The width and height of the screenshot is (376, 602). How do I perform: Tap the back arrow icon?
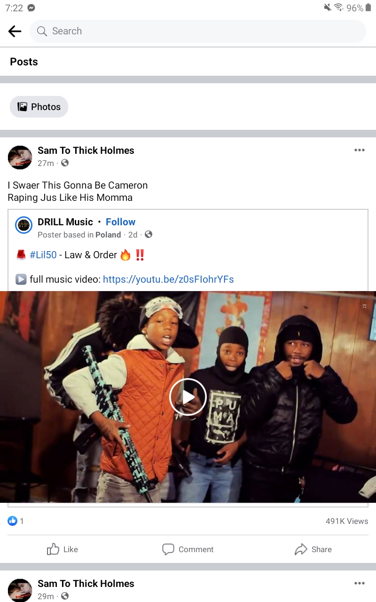pos(15,31)
